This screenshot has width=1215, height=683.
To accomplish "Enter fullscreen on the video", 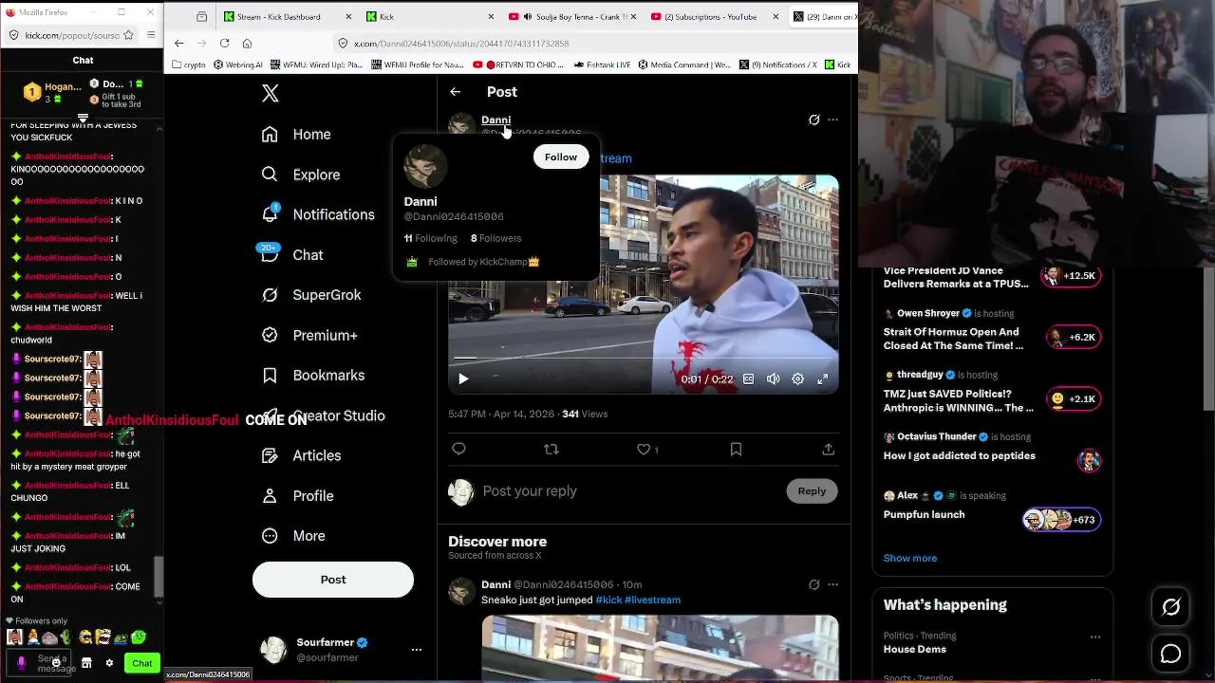I will 823,378.
